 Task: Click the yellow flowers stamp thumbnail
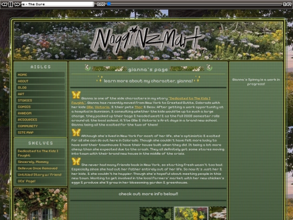tap(191, 213)
